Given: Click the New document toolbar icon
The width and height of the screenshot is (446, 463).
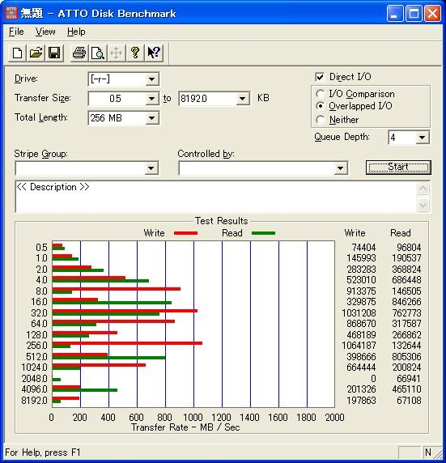Looking at the screenshot, I should 17,53.
